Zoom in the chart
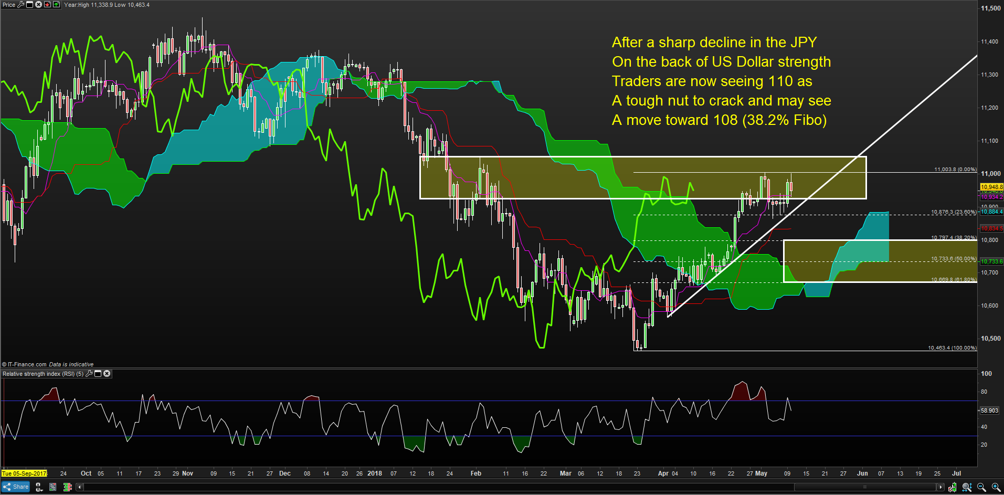1004x495 pixels. click(x=995, y=487)
